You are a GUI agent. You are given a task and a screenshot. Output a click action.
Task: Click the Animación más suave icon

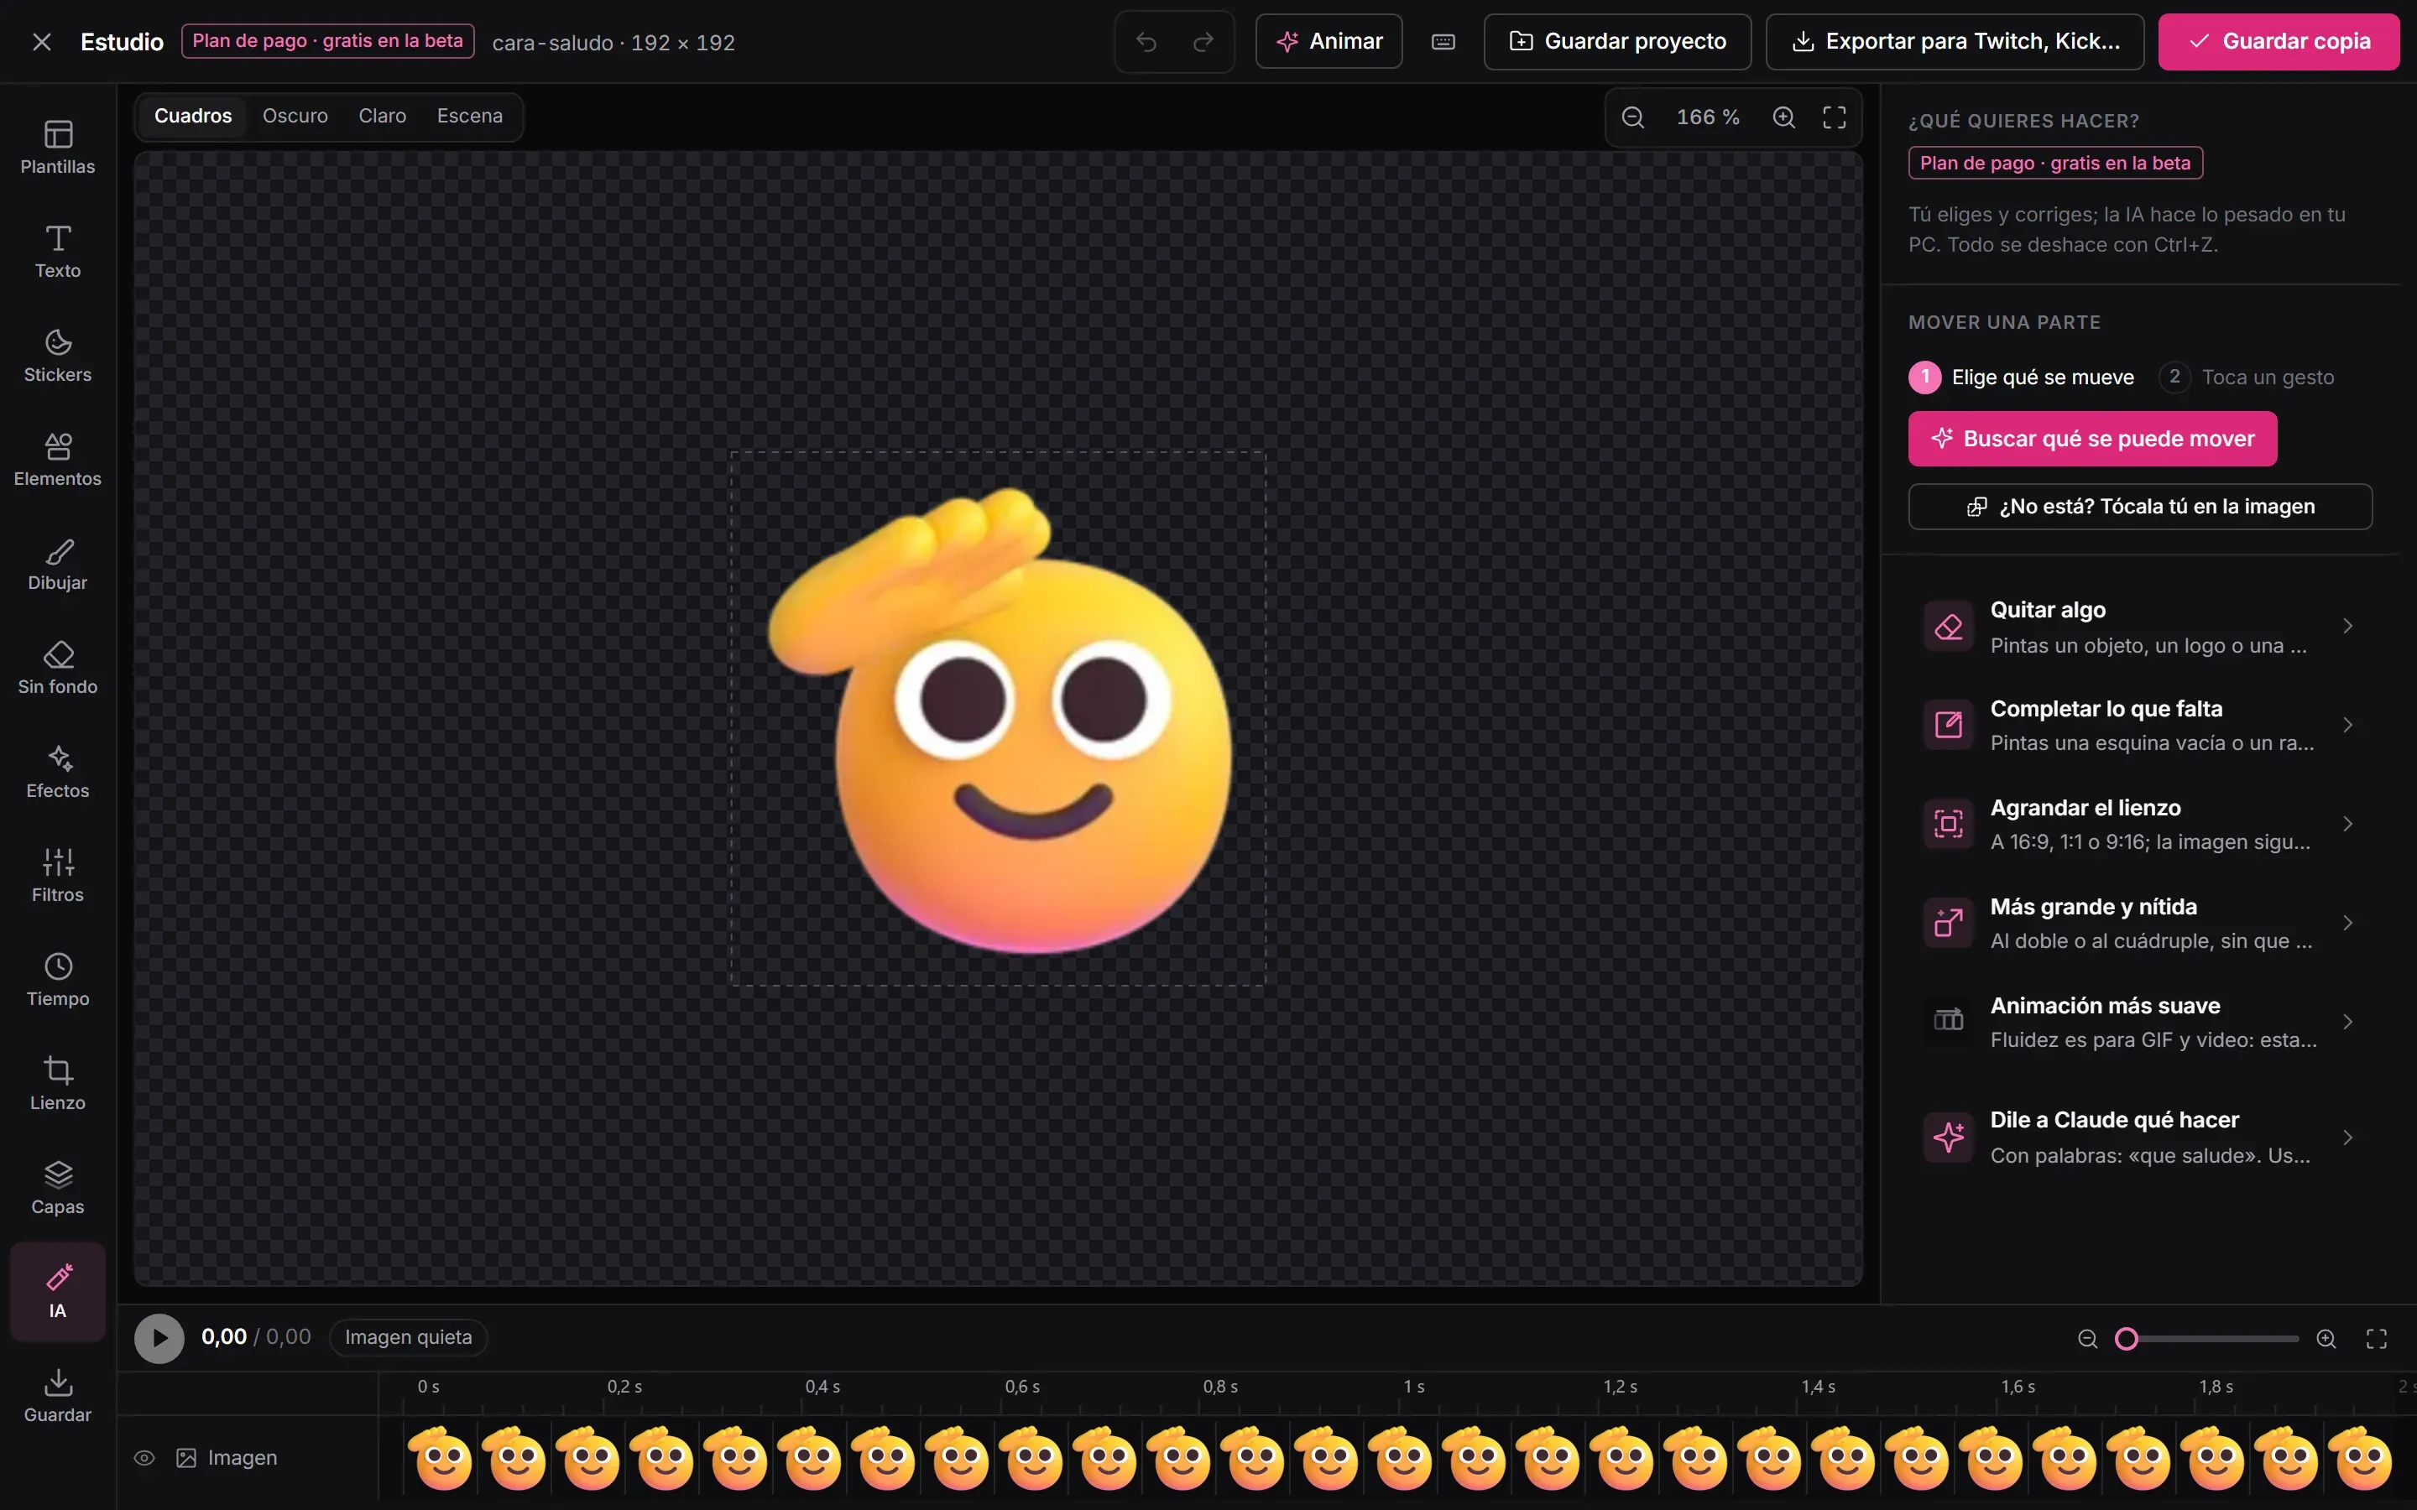pos(1949,1022)
